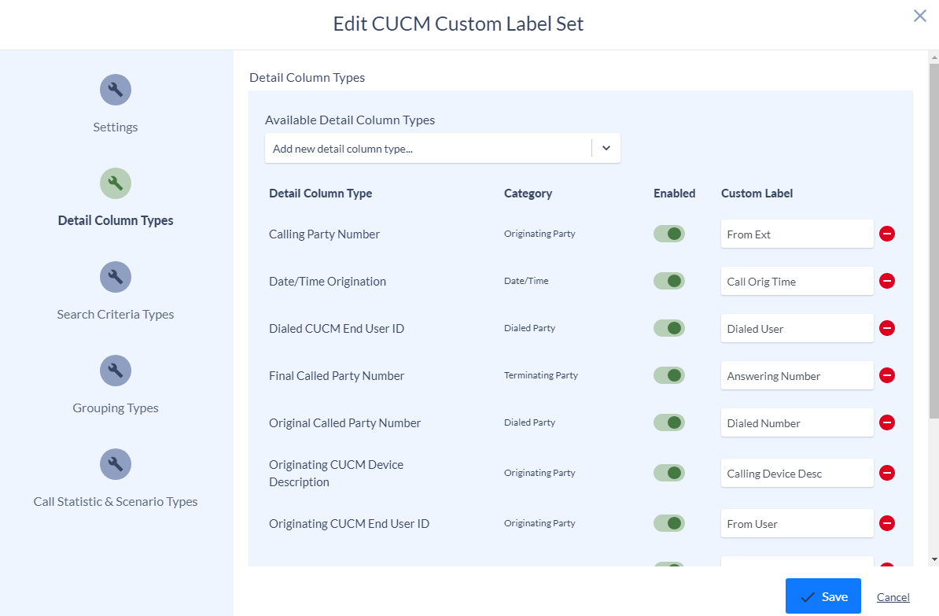Toggle Enabled for Dialed CUCM End User ID
The height and width of the screenshot is (616, 939).
point(669,328)
